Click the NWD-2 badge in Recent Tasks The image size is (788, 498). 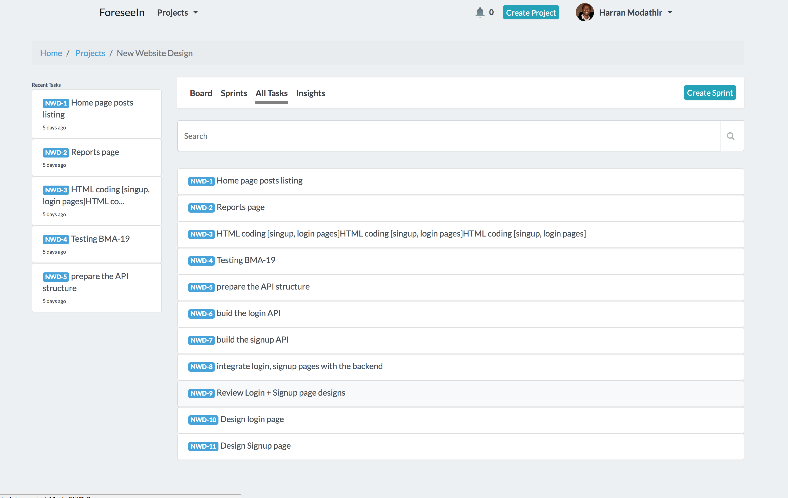point(56,152)
